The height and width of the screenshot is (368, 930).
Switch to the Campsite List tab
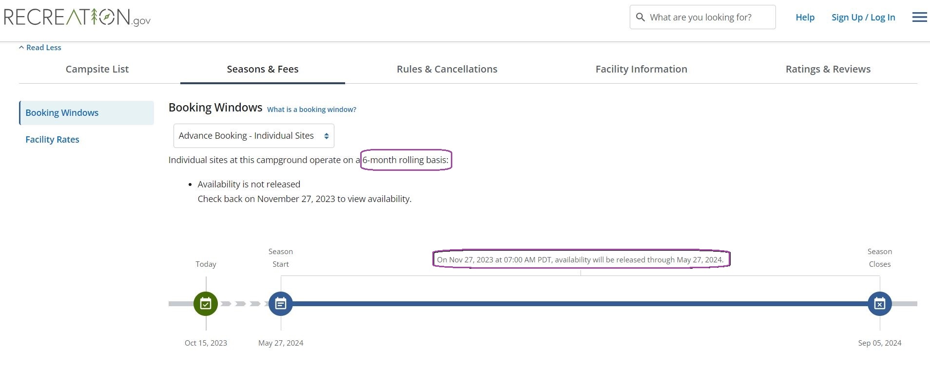click(x=97, y=69)
